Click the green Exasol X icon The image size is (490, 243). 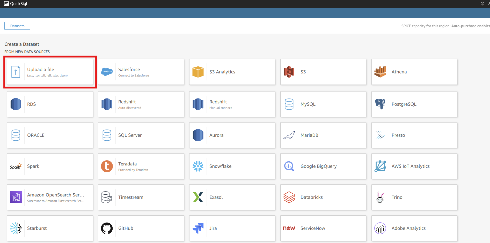(x=198, y=197)
